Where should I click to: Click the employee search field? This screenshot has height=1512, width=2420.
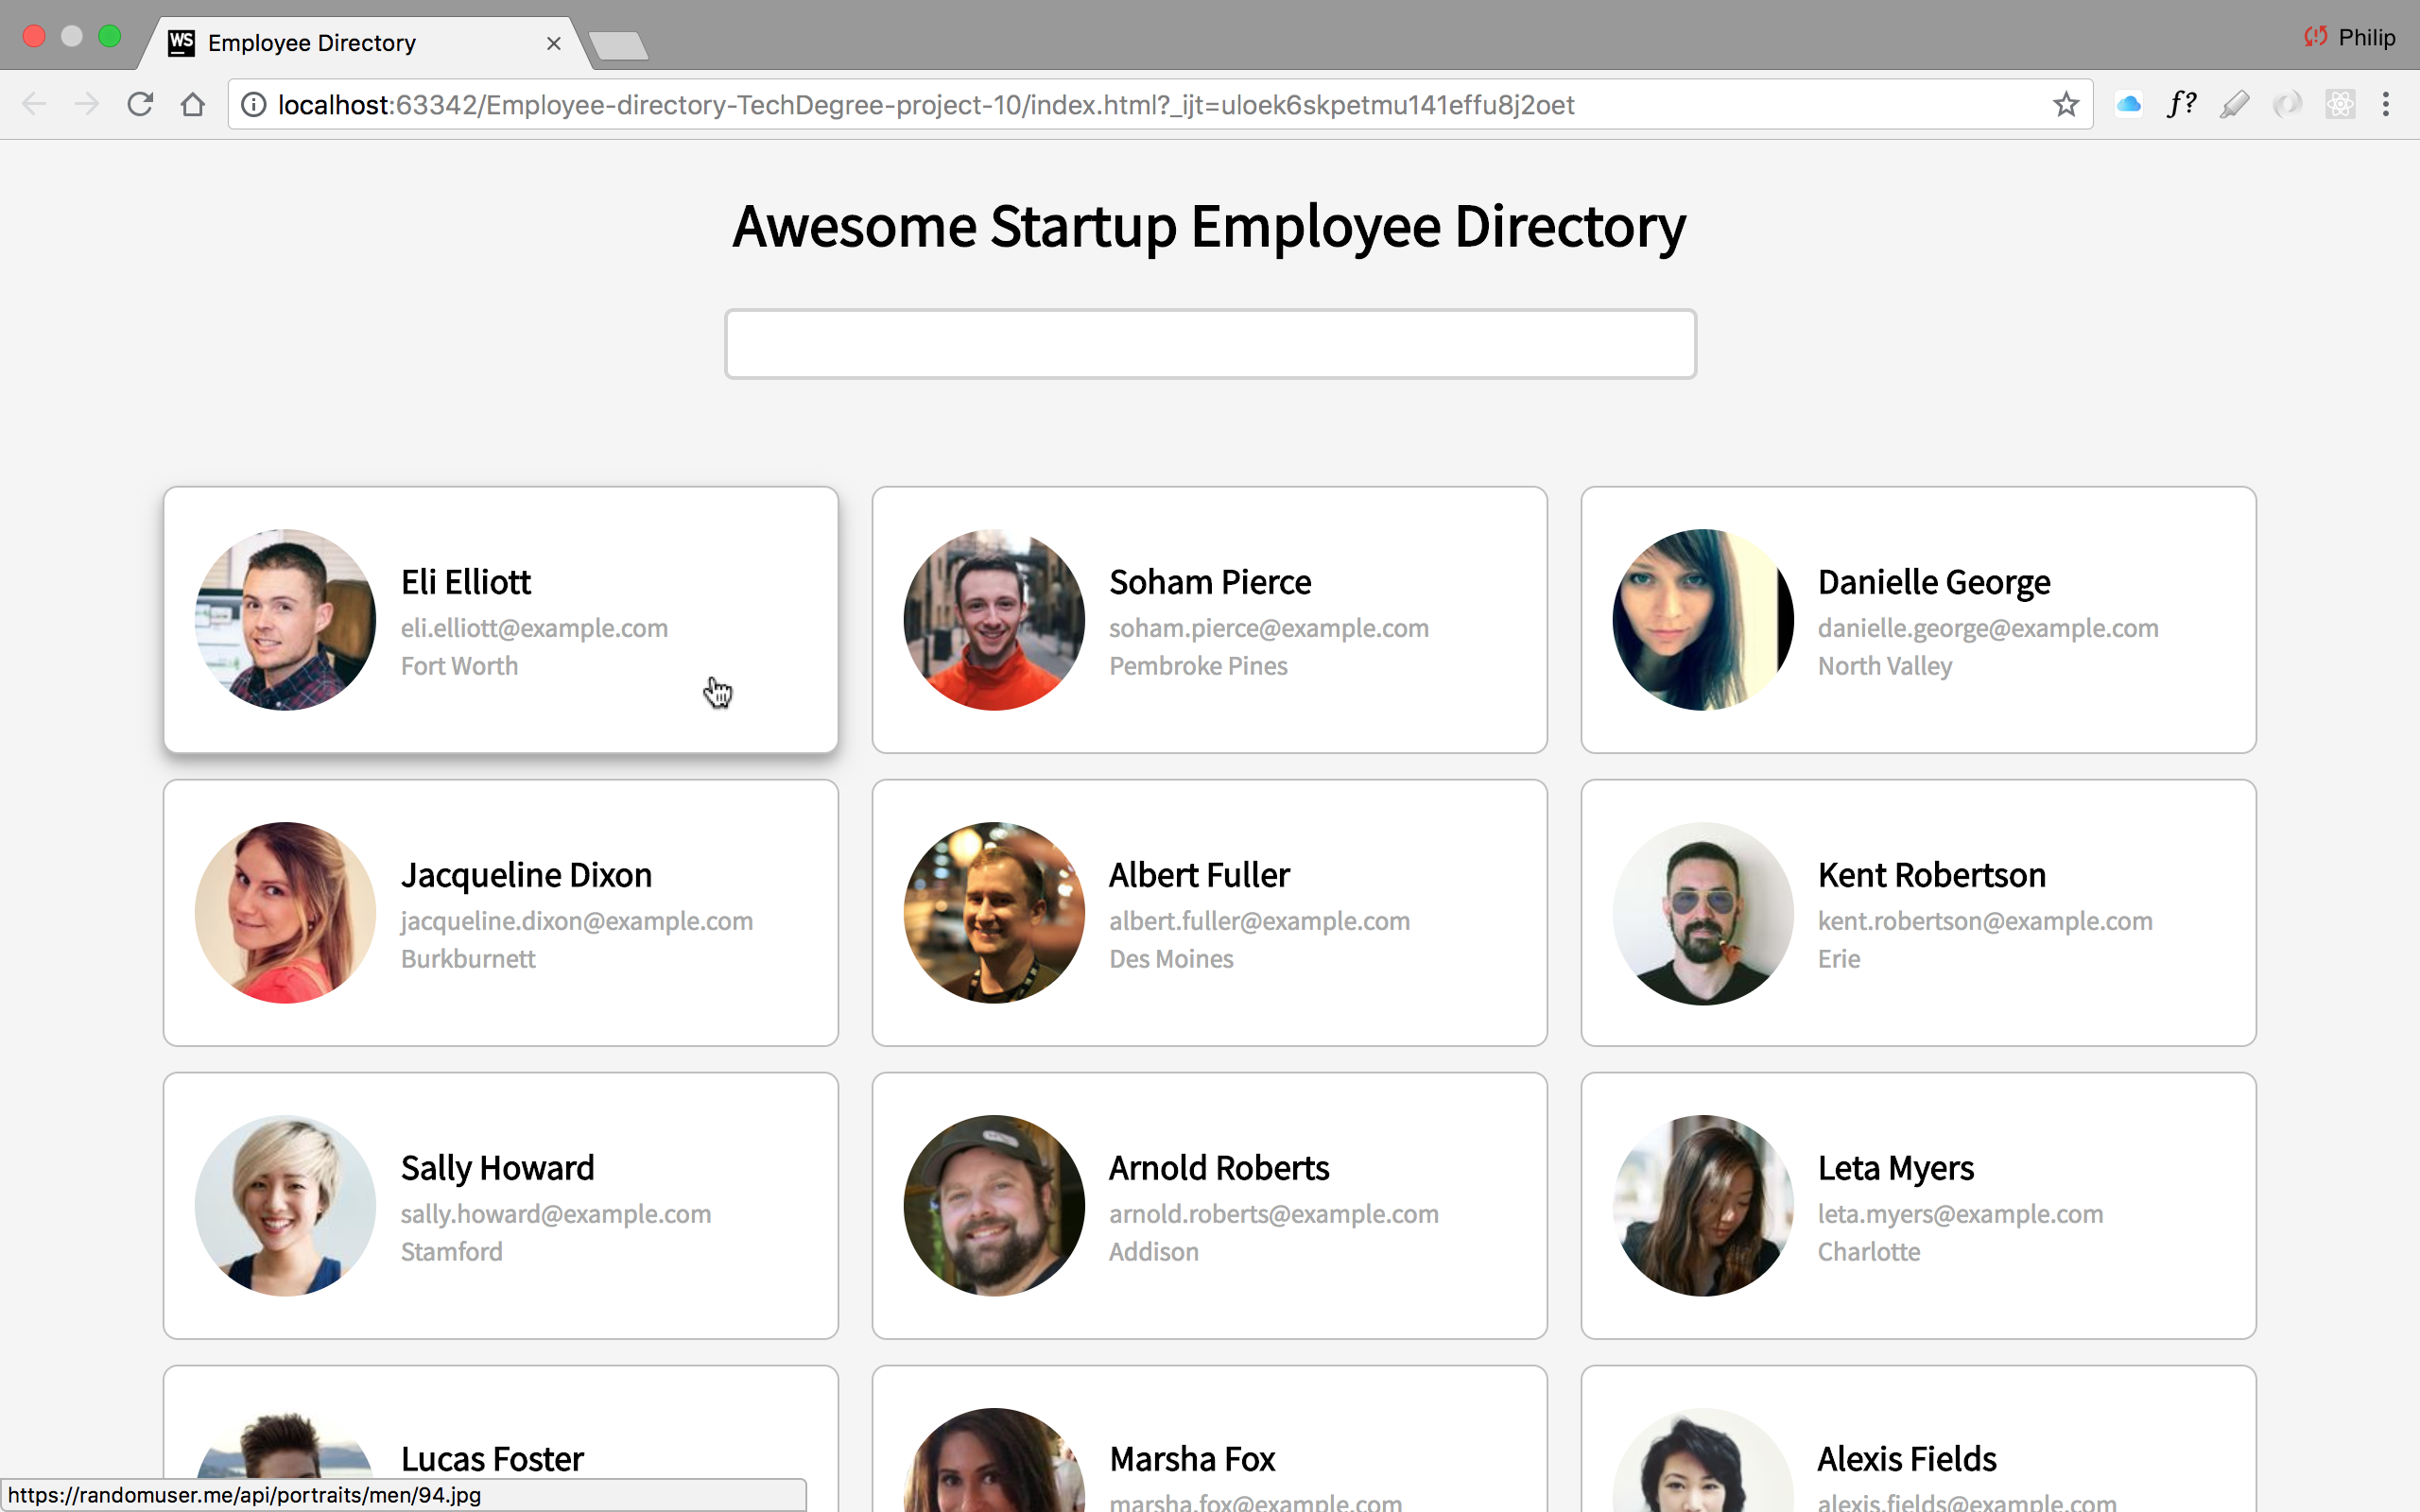(x=1210, y=344)
